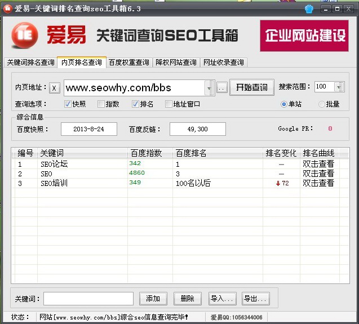Image resolution: width=359 pixels, height=324 pixels.
Task: Click the 关键词 column header
Action: 82,153
